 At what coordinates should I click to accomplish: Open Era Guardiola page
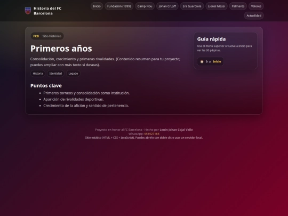coord(192,6)
